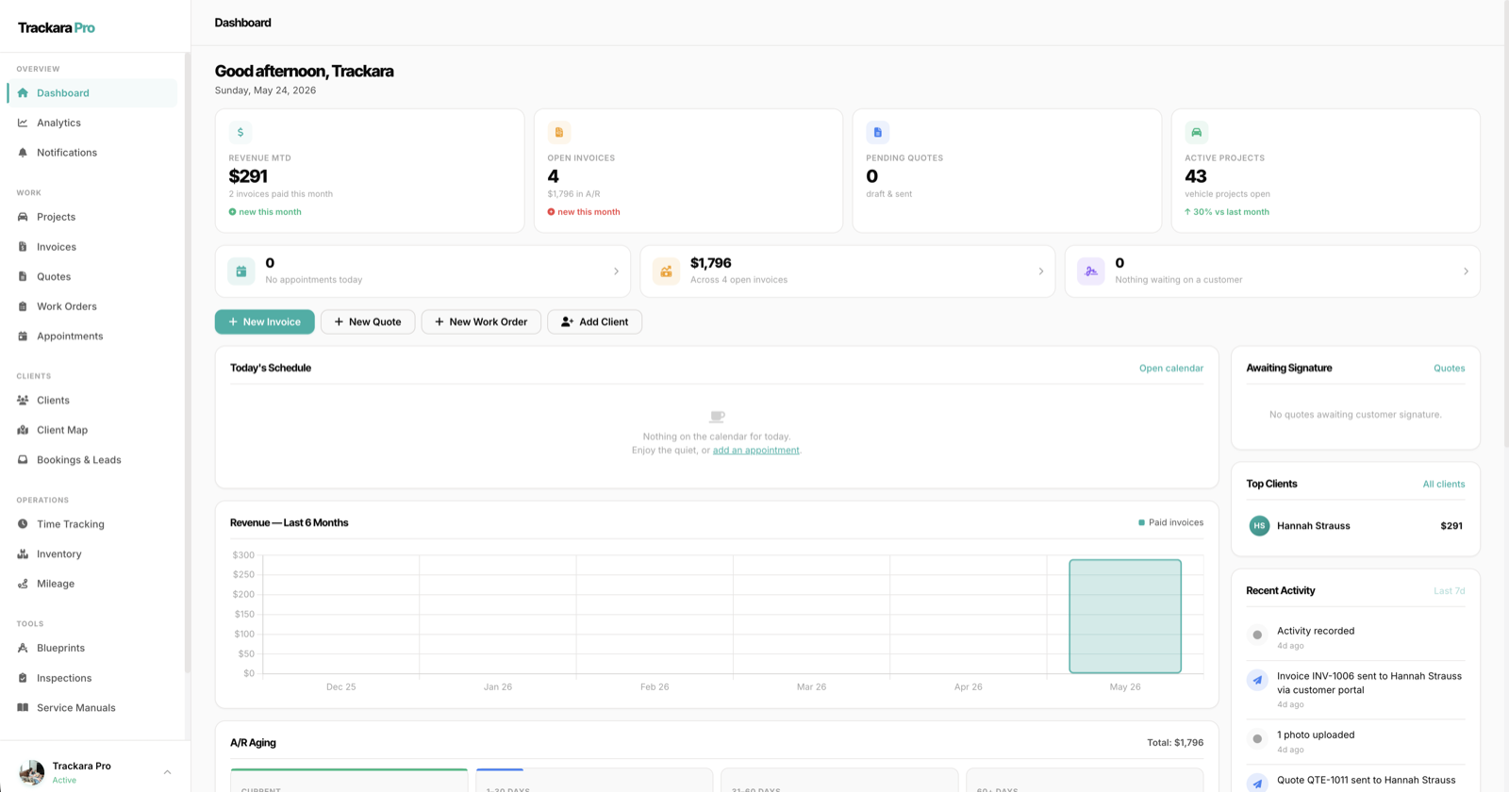Click the INV-1006 sent paper plane icon
This screenshot has height=792, width=1509.
pos(1257,680)
